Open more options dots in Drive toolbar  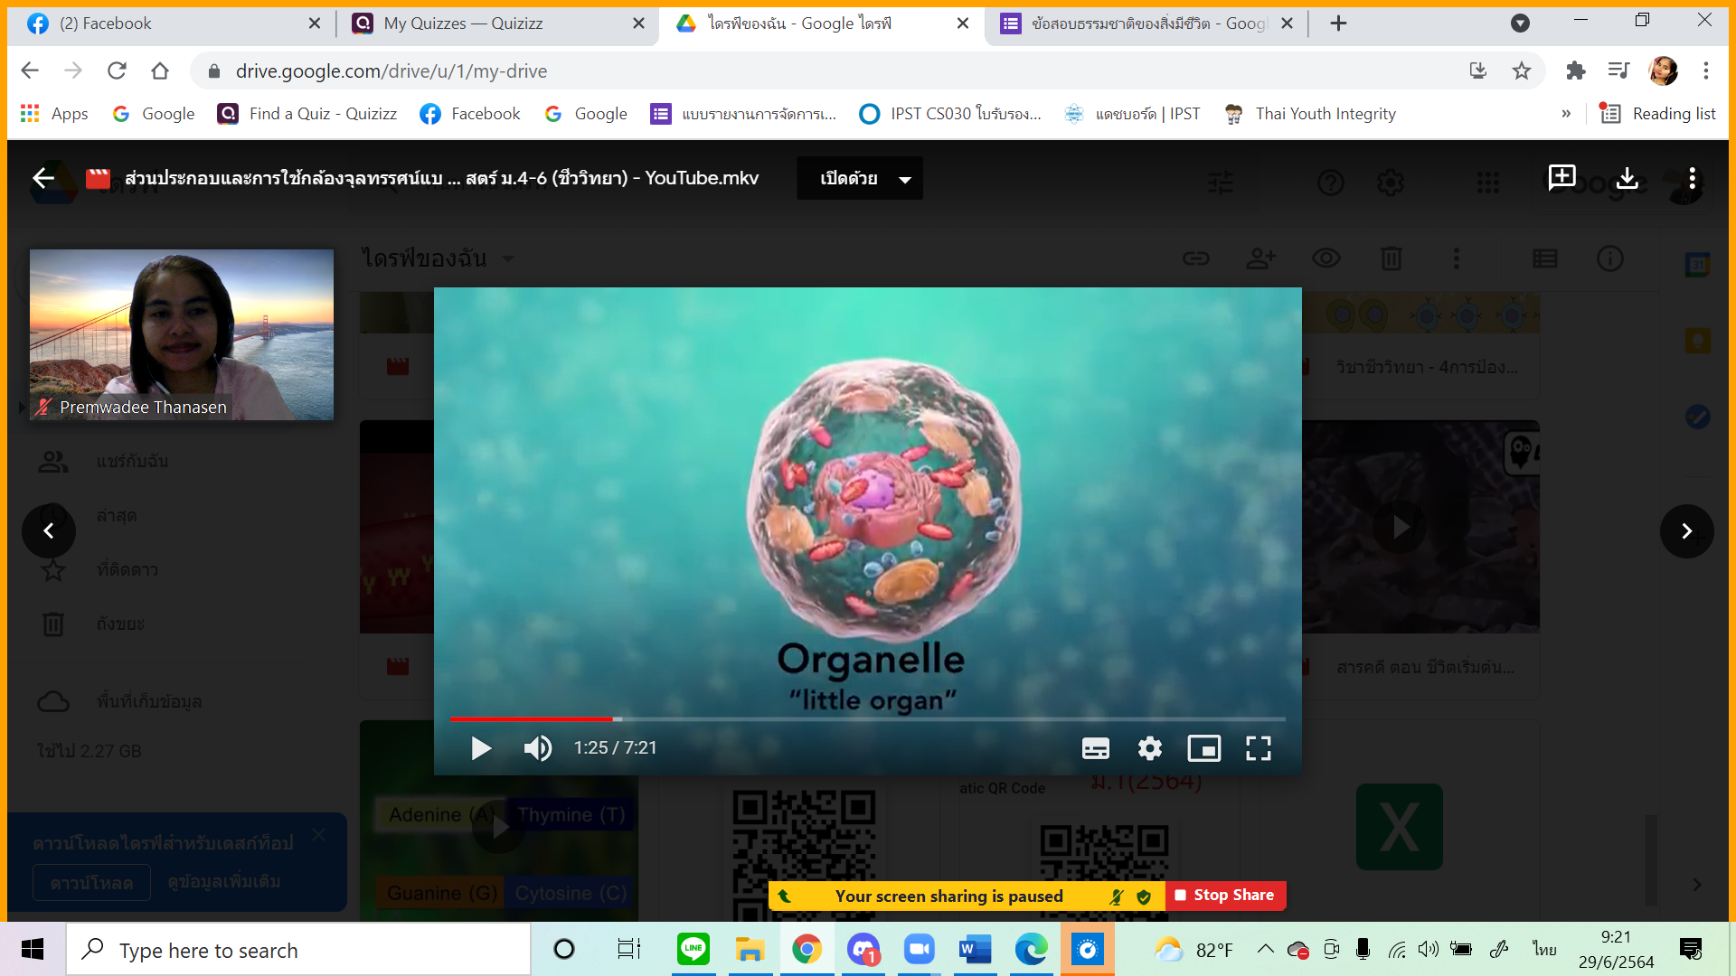tap(1457, 258)
